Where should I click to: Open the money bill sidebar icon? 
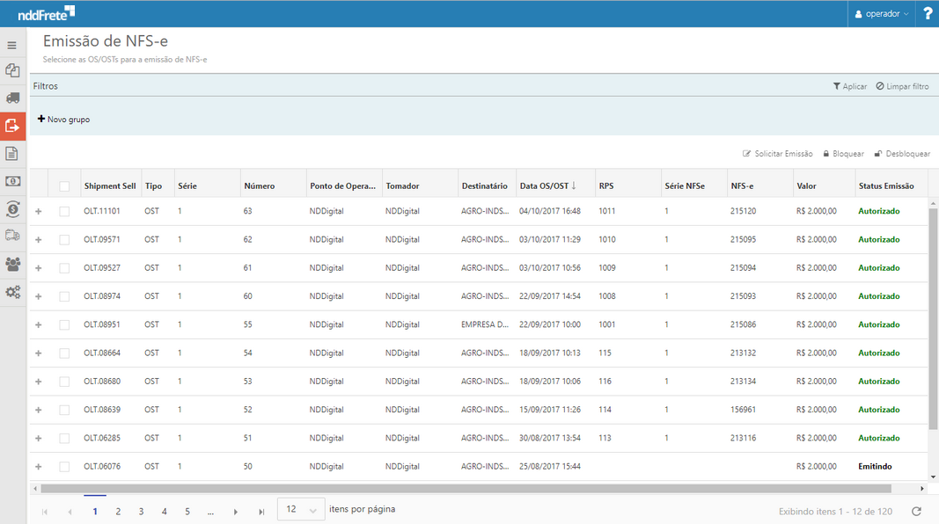pyautogui.click(x=12, y=181)
